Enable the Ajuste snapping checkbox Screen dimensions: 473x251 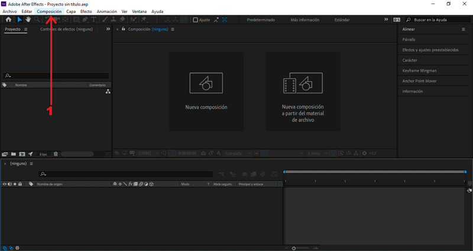pos(196,20)
